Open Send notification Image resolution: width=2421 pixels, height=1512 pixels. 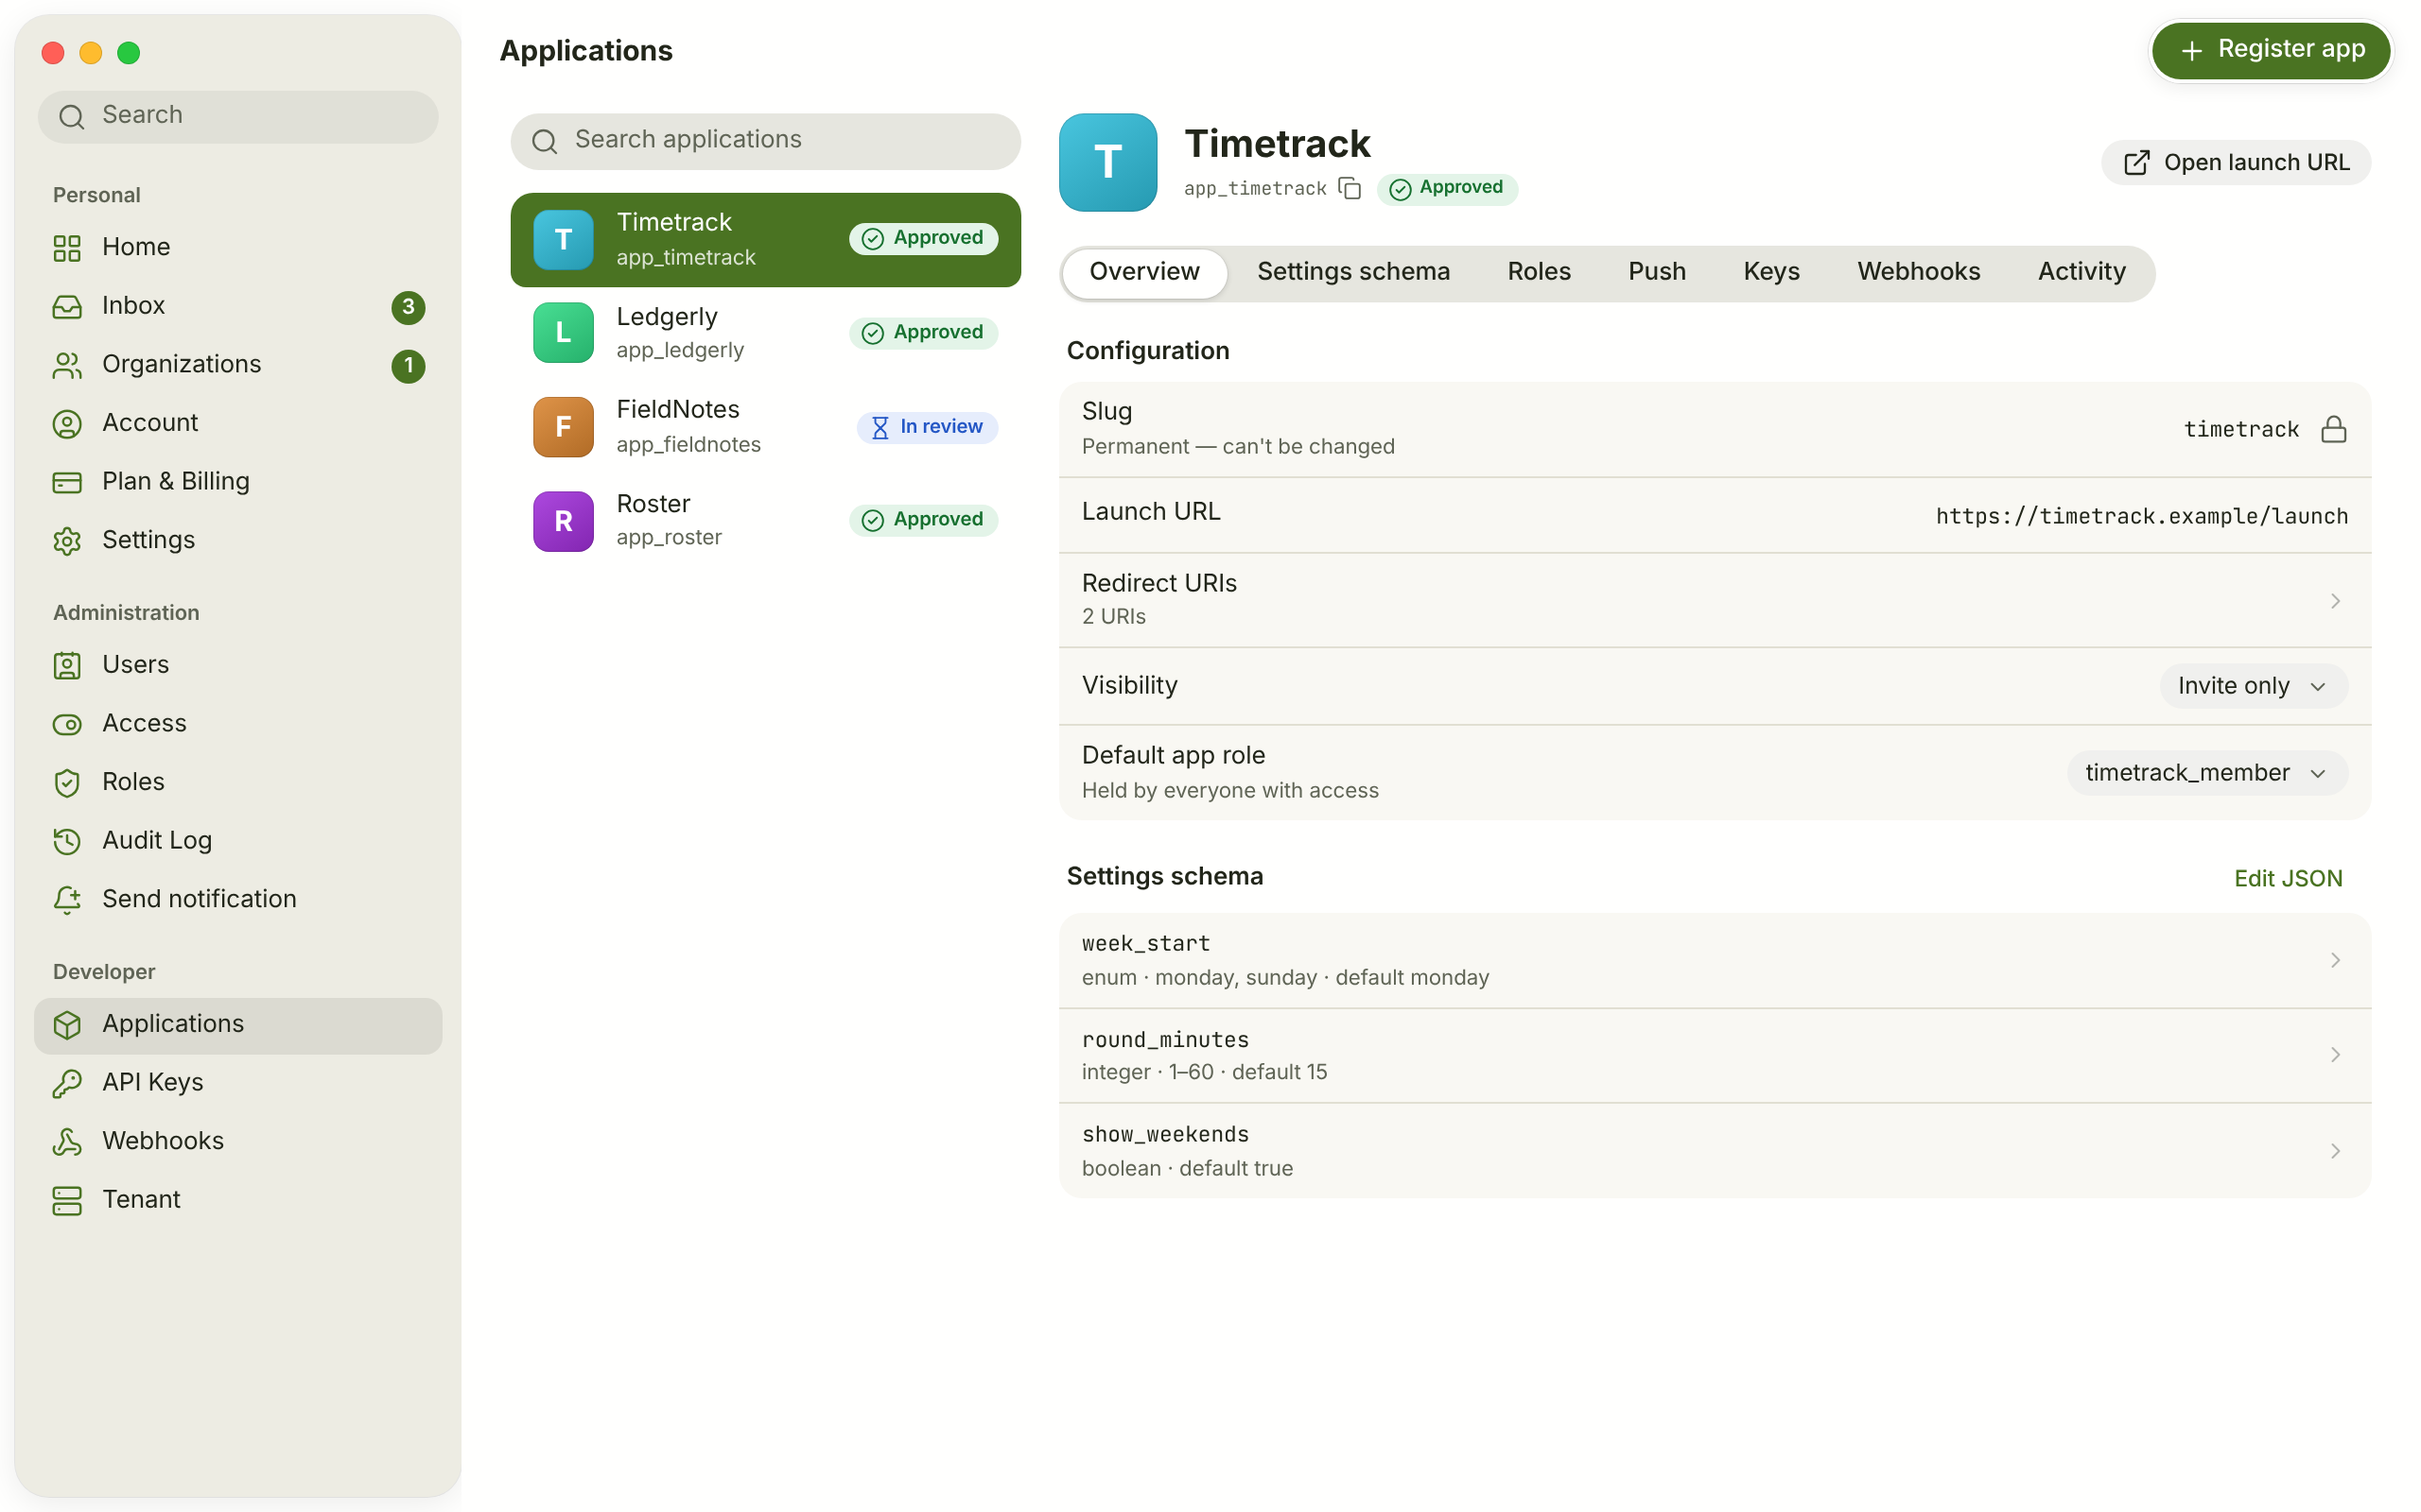point(238,899)
